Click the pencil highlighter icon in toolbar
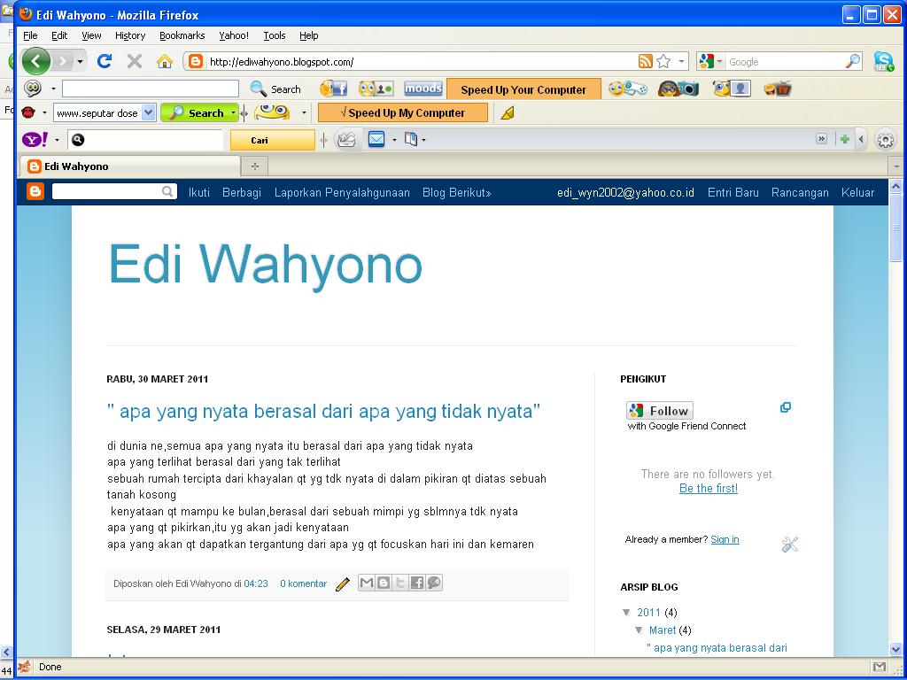 click(x=508, y=112)
